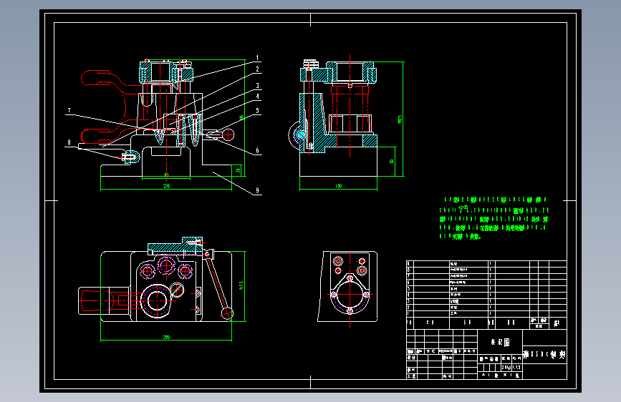Click the bottom-right flange plate view
621x402 pixels.
[347, 286]
